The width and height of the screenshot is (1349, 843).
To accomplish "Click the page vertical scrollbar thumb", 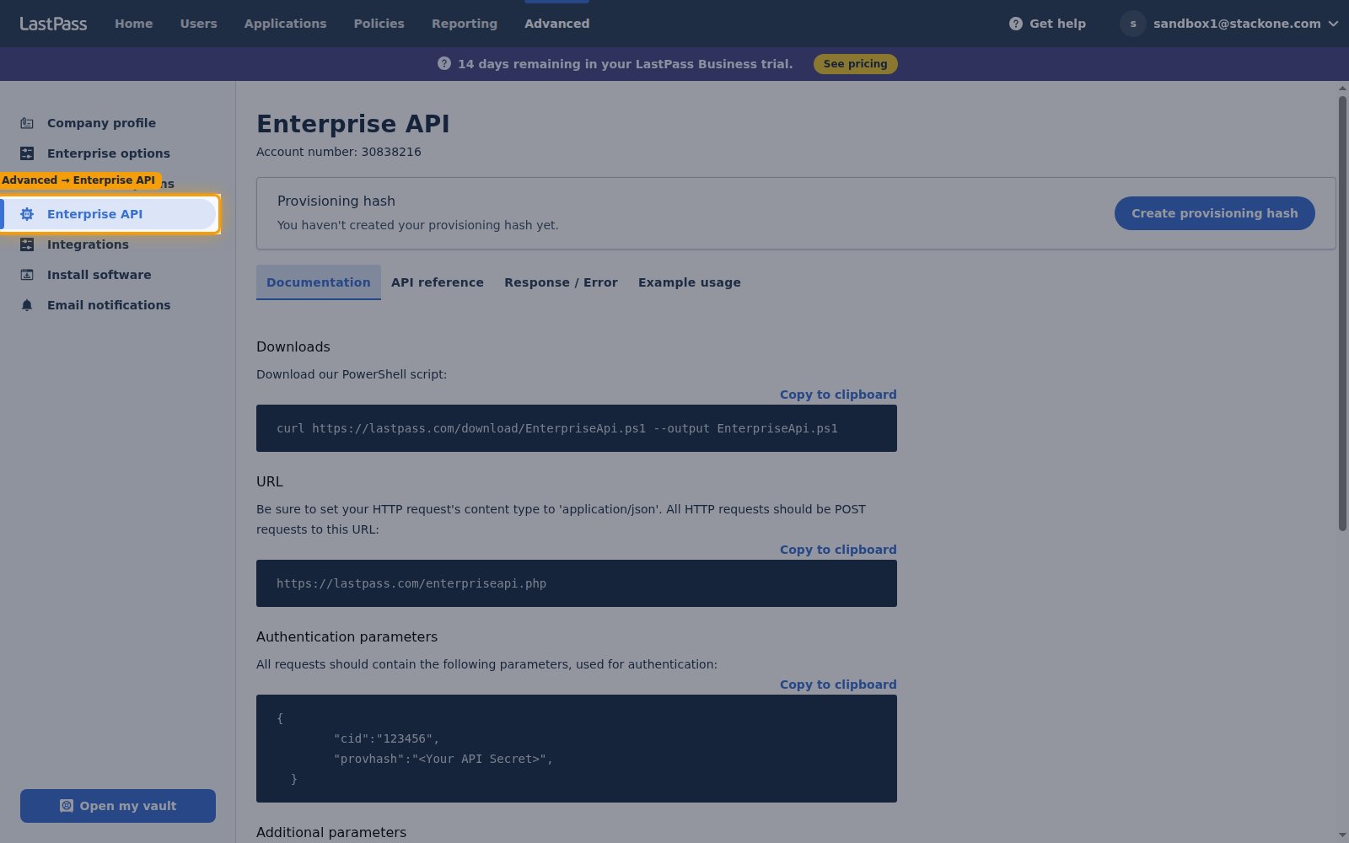I will tap(1342, 314).
